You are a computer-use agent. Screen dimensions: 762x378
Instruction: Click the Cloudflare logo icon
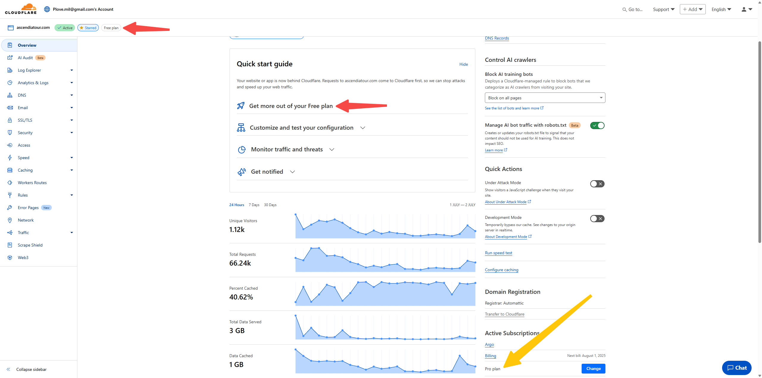pos(21,9)
